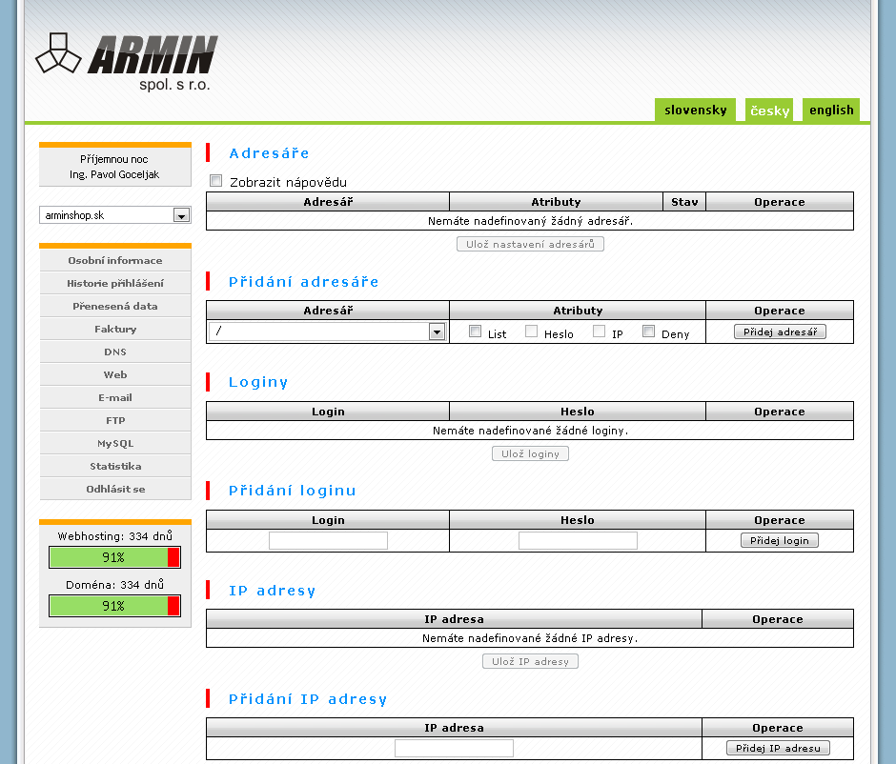This screenshot has height=764, width=896.
Task: Click the Loginy section heading
Action: point(258,382)
